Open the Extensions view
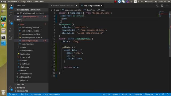Viewport: 171px width, 96px height. (10, 38)
